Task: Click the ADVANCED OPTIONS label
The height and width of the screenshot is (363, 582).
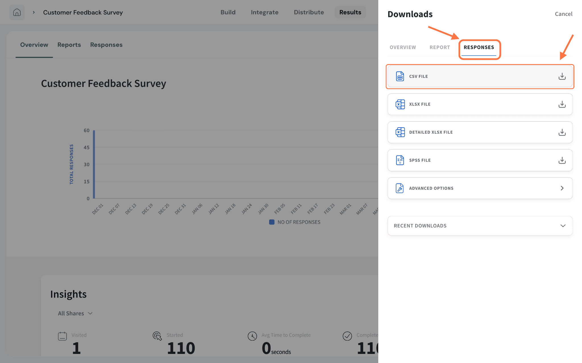Action: click(x=431, y=188)
